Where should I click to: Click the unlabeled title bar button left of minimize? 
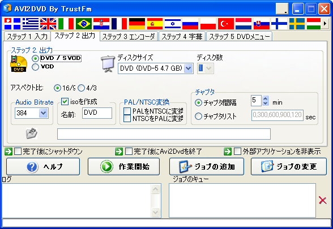[282, 9]
